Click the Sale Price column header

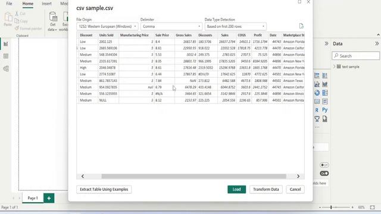[164, 35]
